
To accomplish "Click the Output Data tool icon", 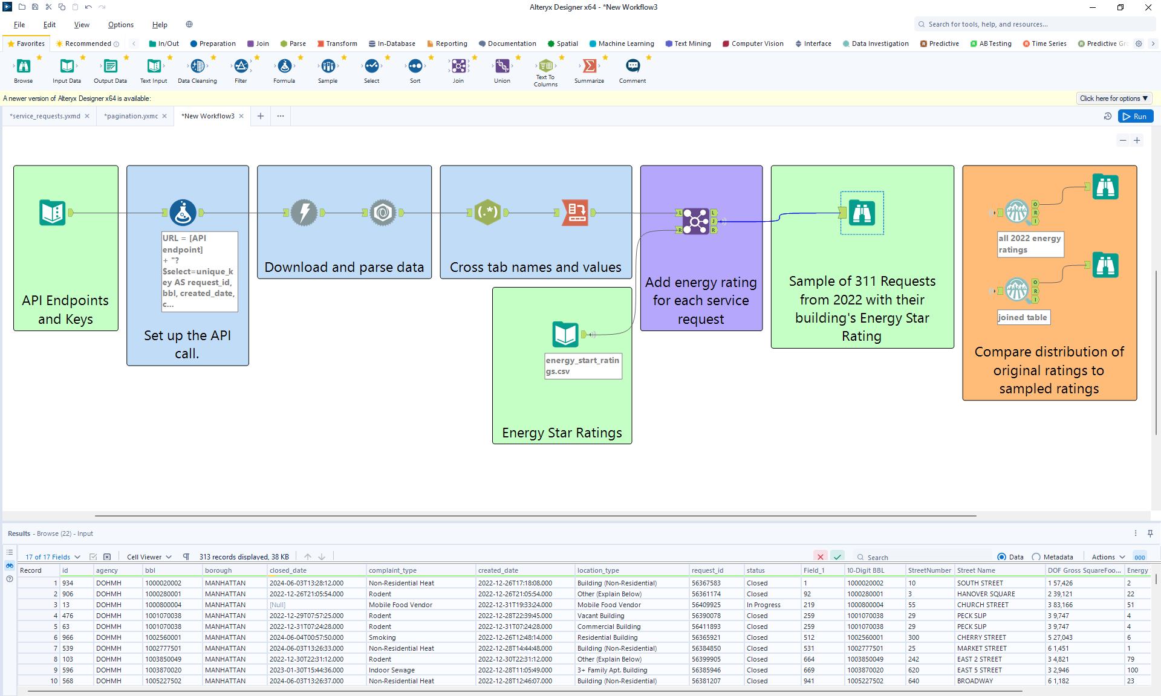I will click(x=110, y=66).
